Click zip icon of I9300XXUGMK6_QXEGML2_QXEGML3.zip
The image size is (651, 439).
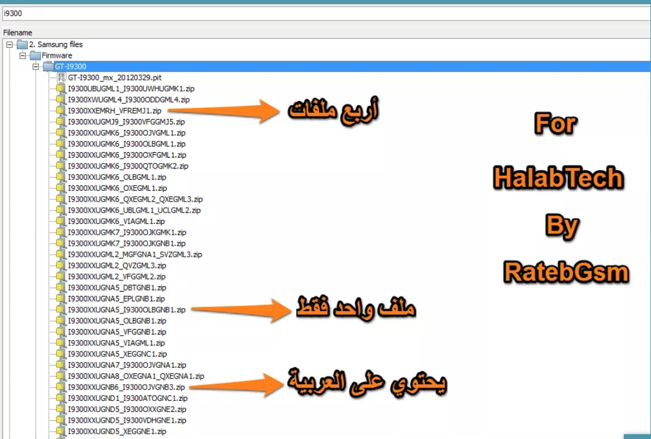60,199
